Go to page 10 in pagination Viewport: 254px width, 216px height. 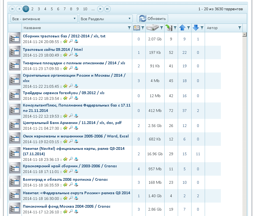tap(85, 9)
